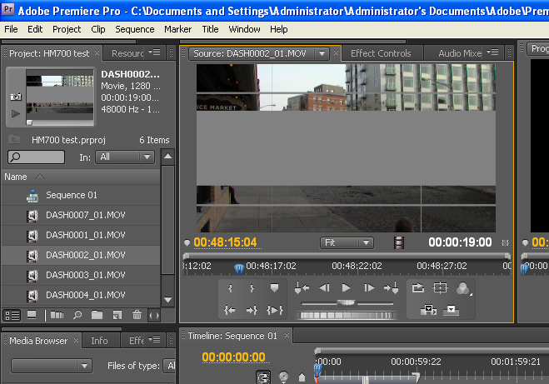Open the Source panel flyout menu
Image resolution: width=549 pixels, height=384 pixels.
[x=493, y=52]
